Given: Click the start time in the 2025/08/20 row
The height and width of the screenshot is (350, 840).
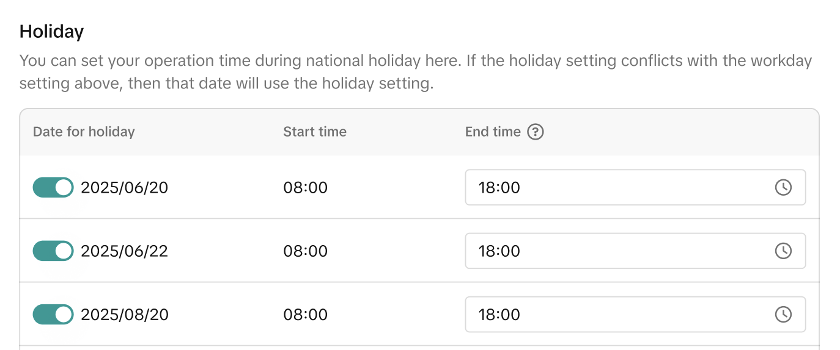Looking at the screenshot, I should 305,314.
